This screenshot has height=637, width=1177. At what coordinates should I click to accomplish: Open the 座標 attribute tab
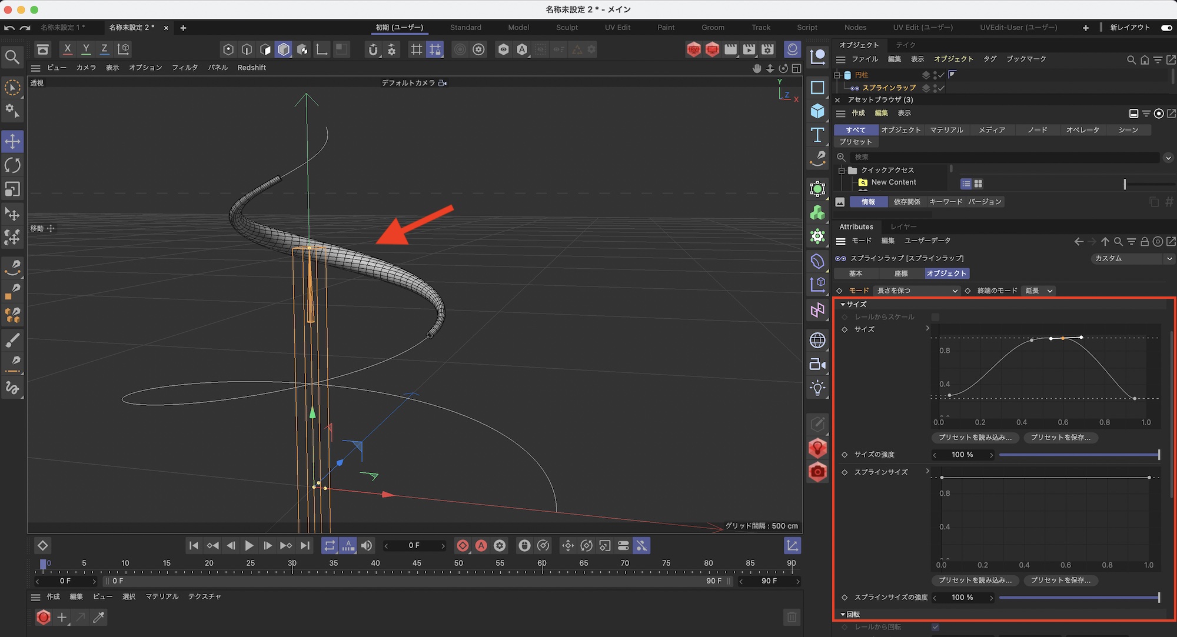[x=900, y=274]
